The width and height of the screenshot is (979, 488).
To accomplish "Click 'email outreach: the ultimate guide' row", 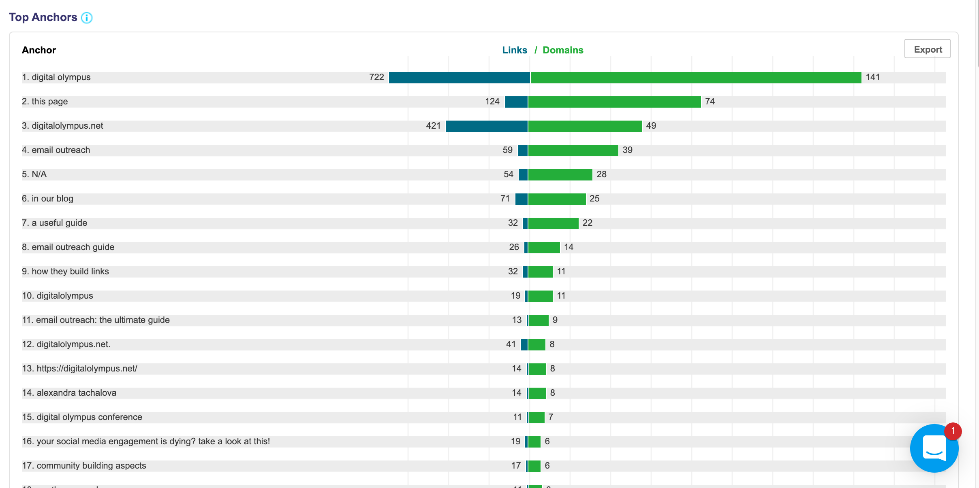I will (484, 320).
